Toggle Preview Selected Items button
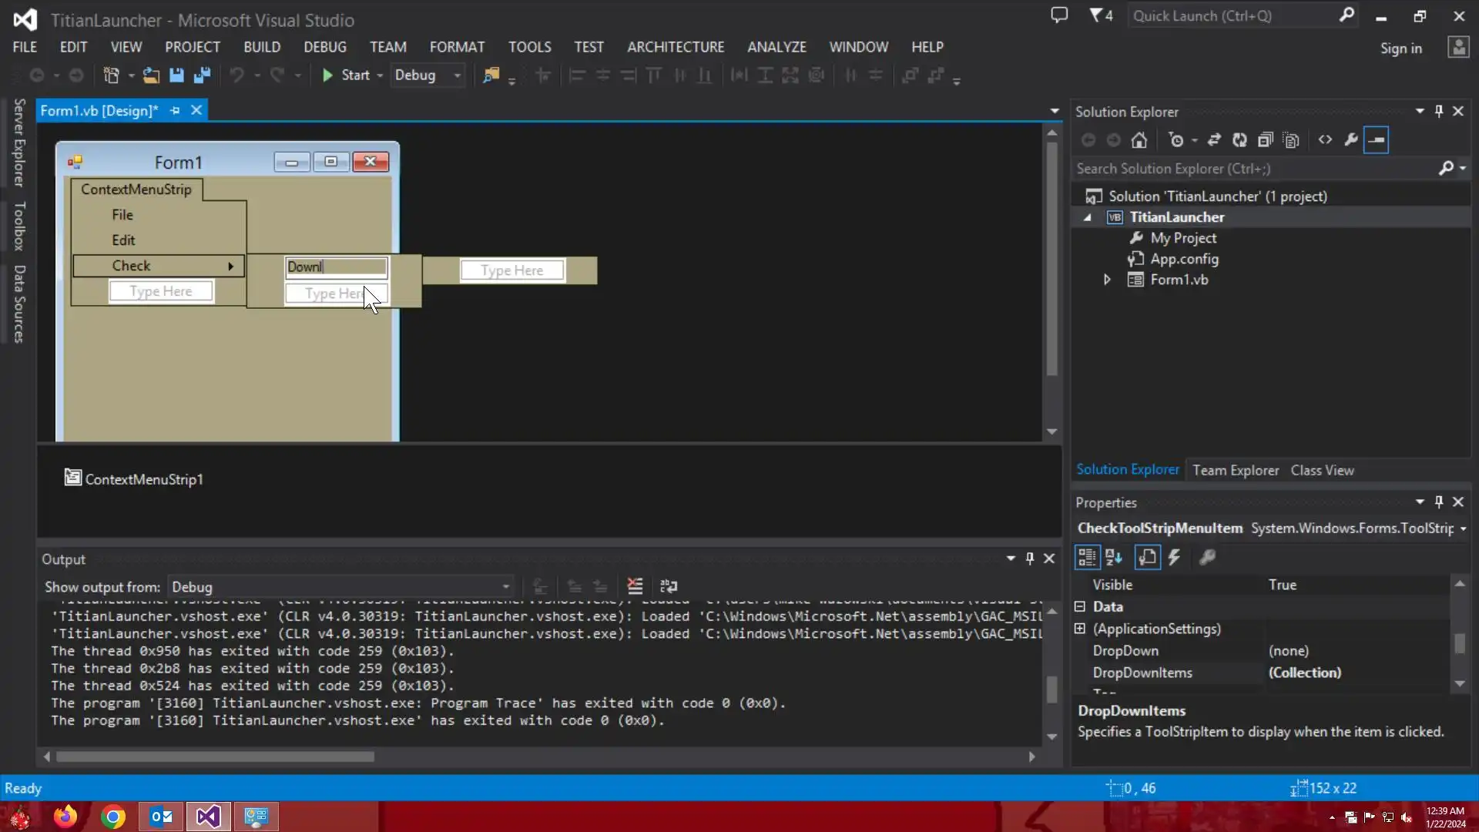Image resolution: width=1479 pixels, height=832 pixels. (1376, 140)
